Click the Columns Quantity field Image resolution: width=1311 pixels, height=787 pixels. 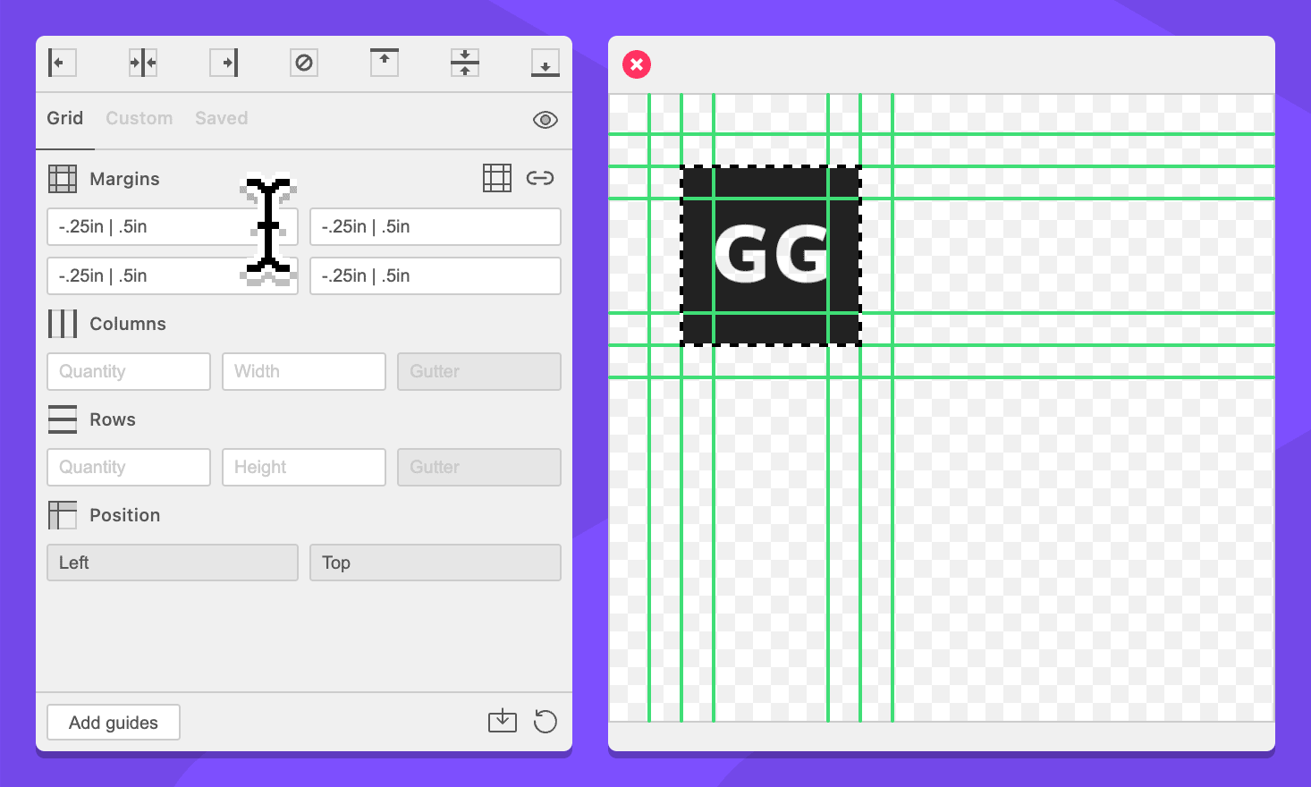(129, 371)
